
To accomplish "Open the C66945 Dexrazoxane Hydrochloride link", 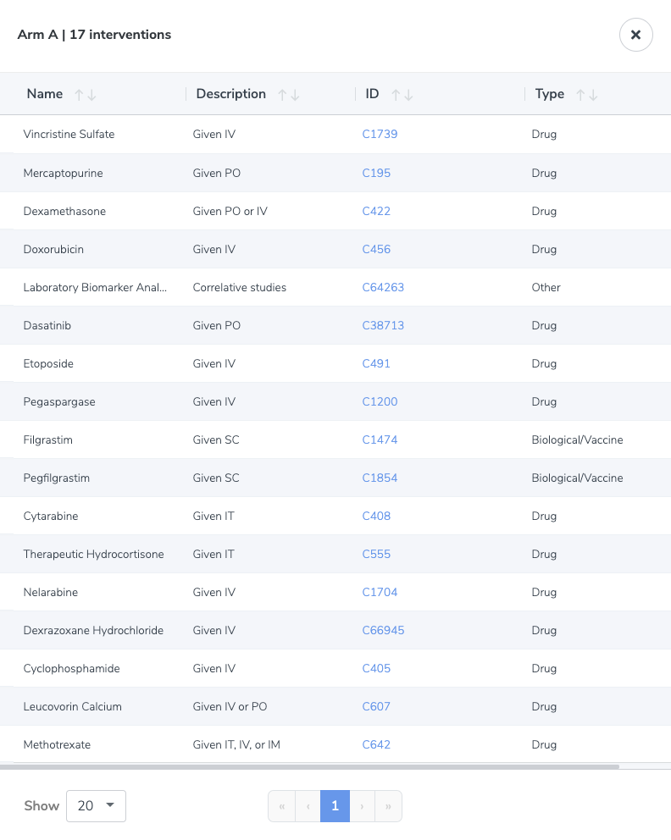I will pyautogui.click(x=383, y=630).
